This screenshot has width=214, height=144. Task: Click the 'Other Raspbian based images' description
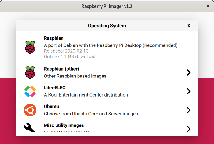[x=75, y=76]
